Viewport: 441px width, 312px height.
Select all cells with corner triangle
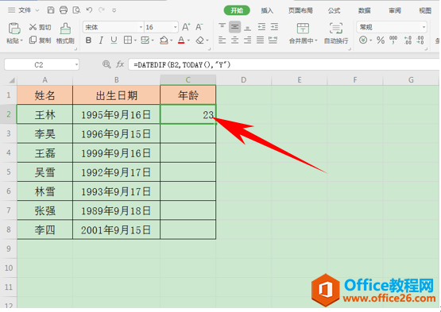point(11,80)
